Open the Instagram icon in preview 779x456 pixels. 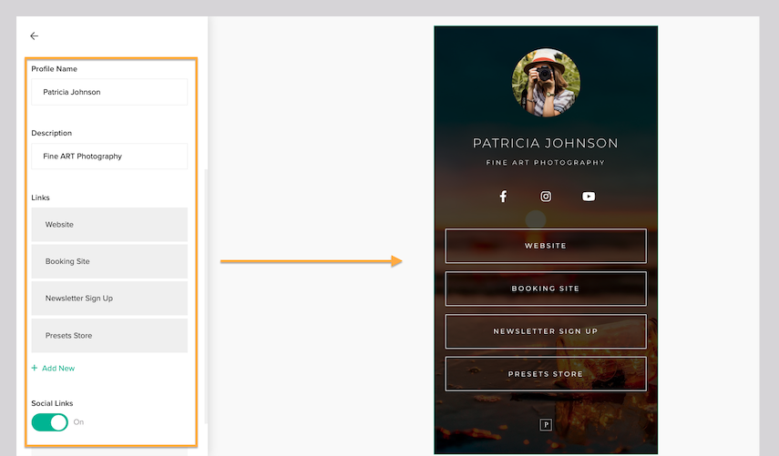tap(546, 197)
